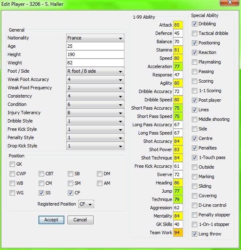
Task: Enable the Tactical dribble ability
Action: point(194,33)
